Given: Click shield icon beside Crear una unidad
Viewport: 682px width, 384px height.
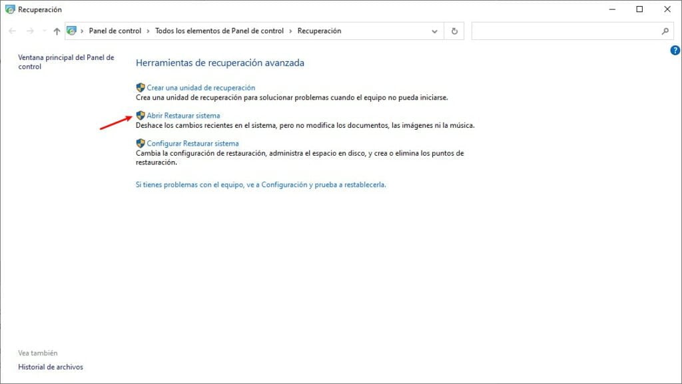Looking at the screenshot, I should pyautogui.click(x=141, y=88).
